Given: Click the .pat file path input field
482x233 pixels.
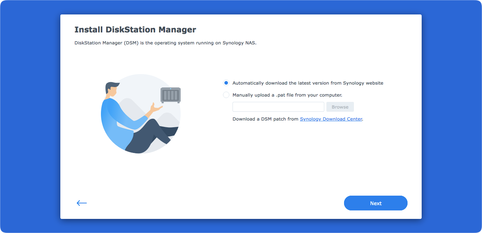Looking at the screenshot, I should [x=278, y=107].
